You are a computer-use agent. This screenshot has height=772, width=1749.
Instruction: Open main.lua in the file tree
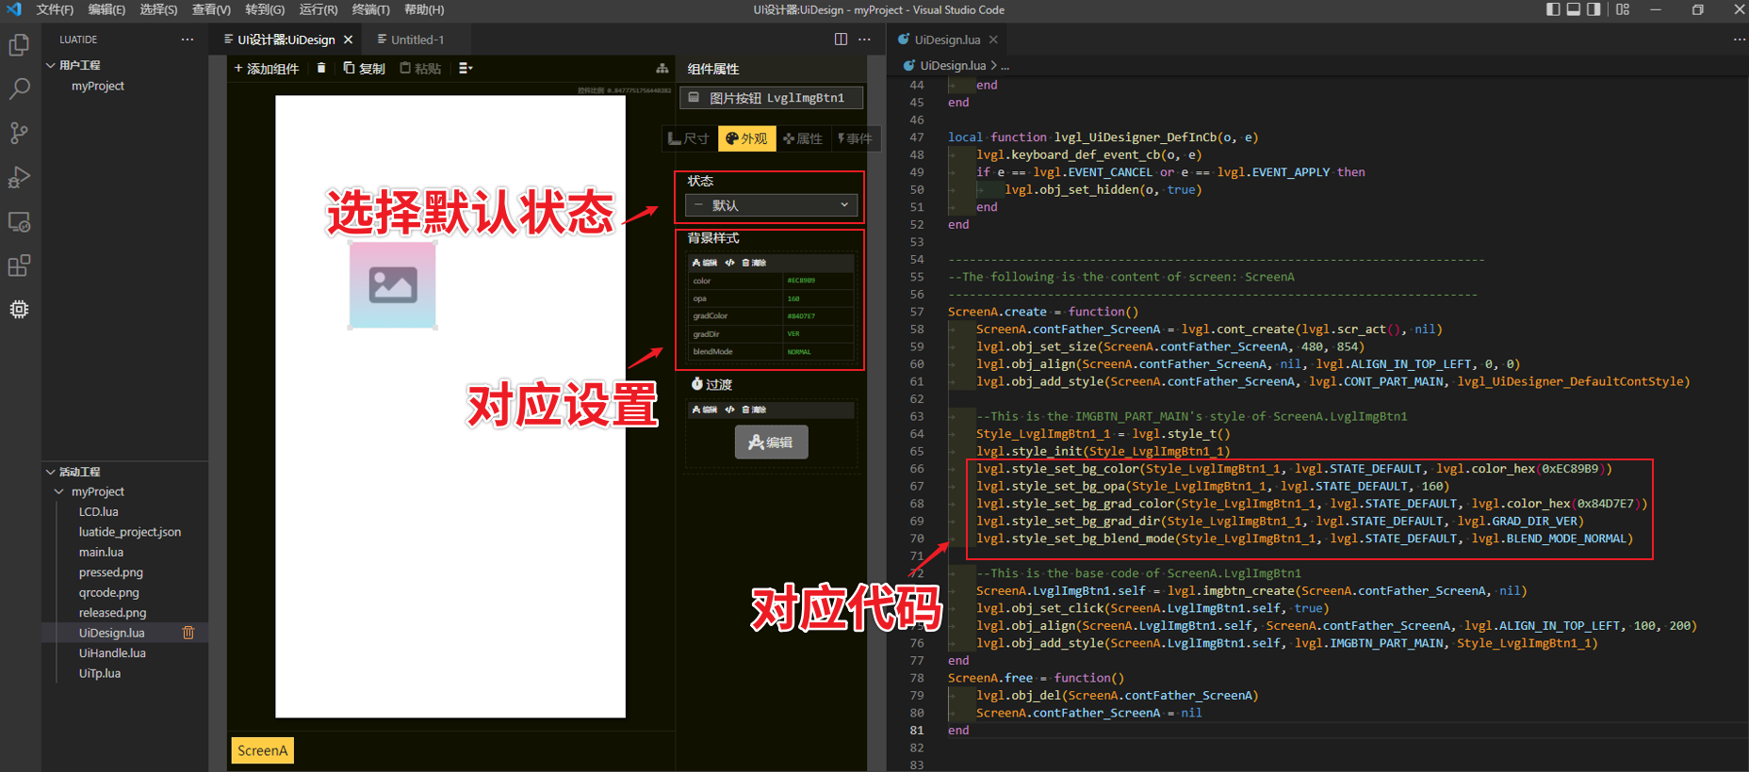point(101,552)
